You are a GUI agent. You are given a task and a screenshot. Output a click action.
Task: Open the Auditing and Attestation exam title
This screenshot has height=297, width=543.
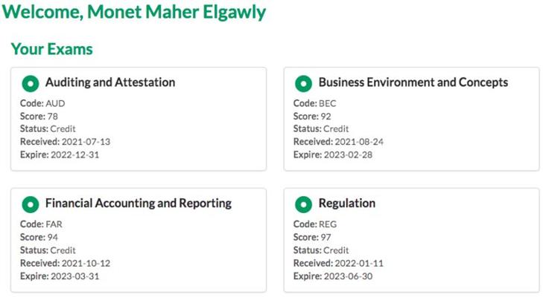(109, 82)
